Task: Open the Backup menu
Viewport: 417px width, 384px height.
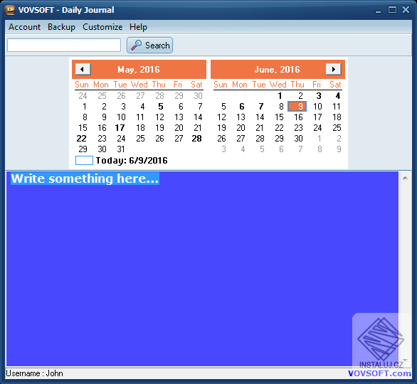Action: coord(61,27)
